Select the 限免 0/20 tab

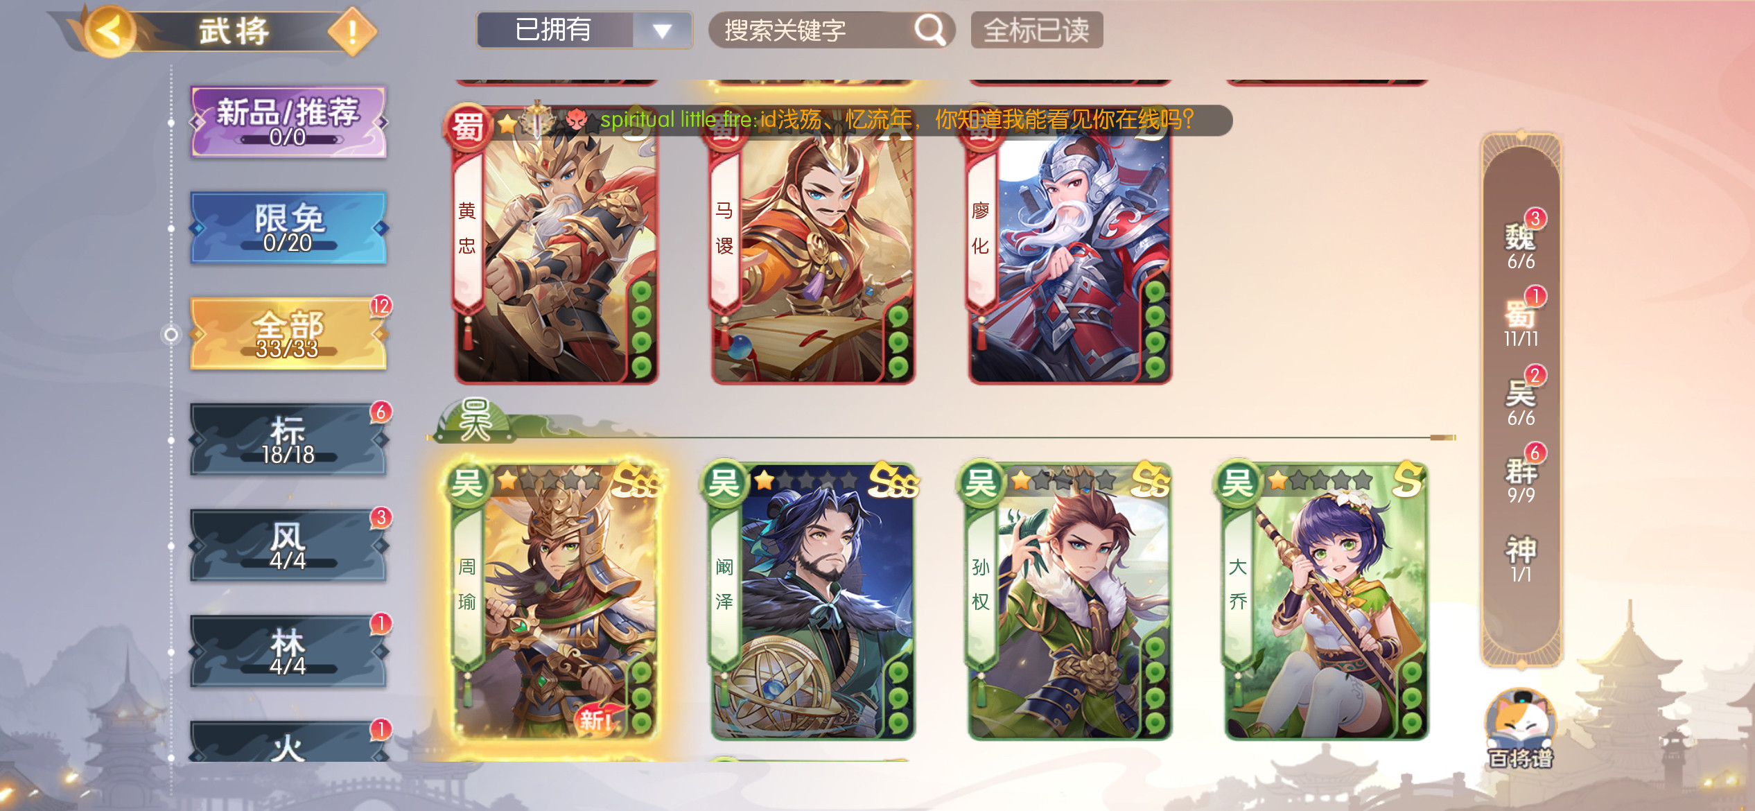point(288,227)
